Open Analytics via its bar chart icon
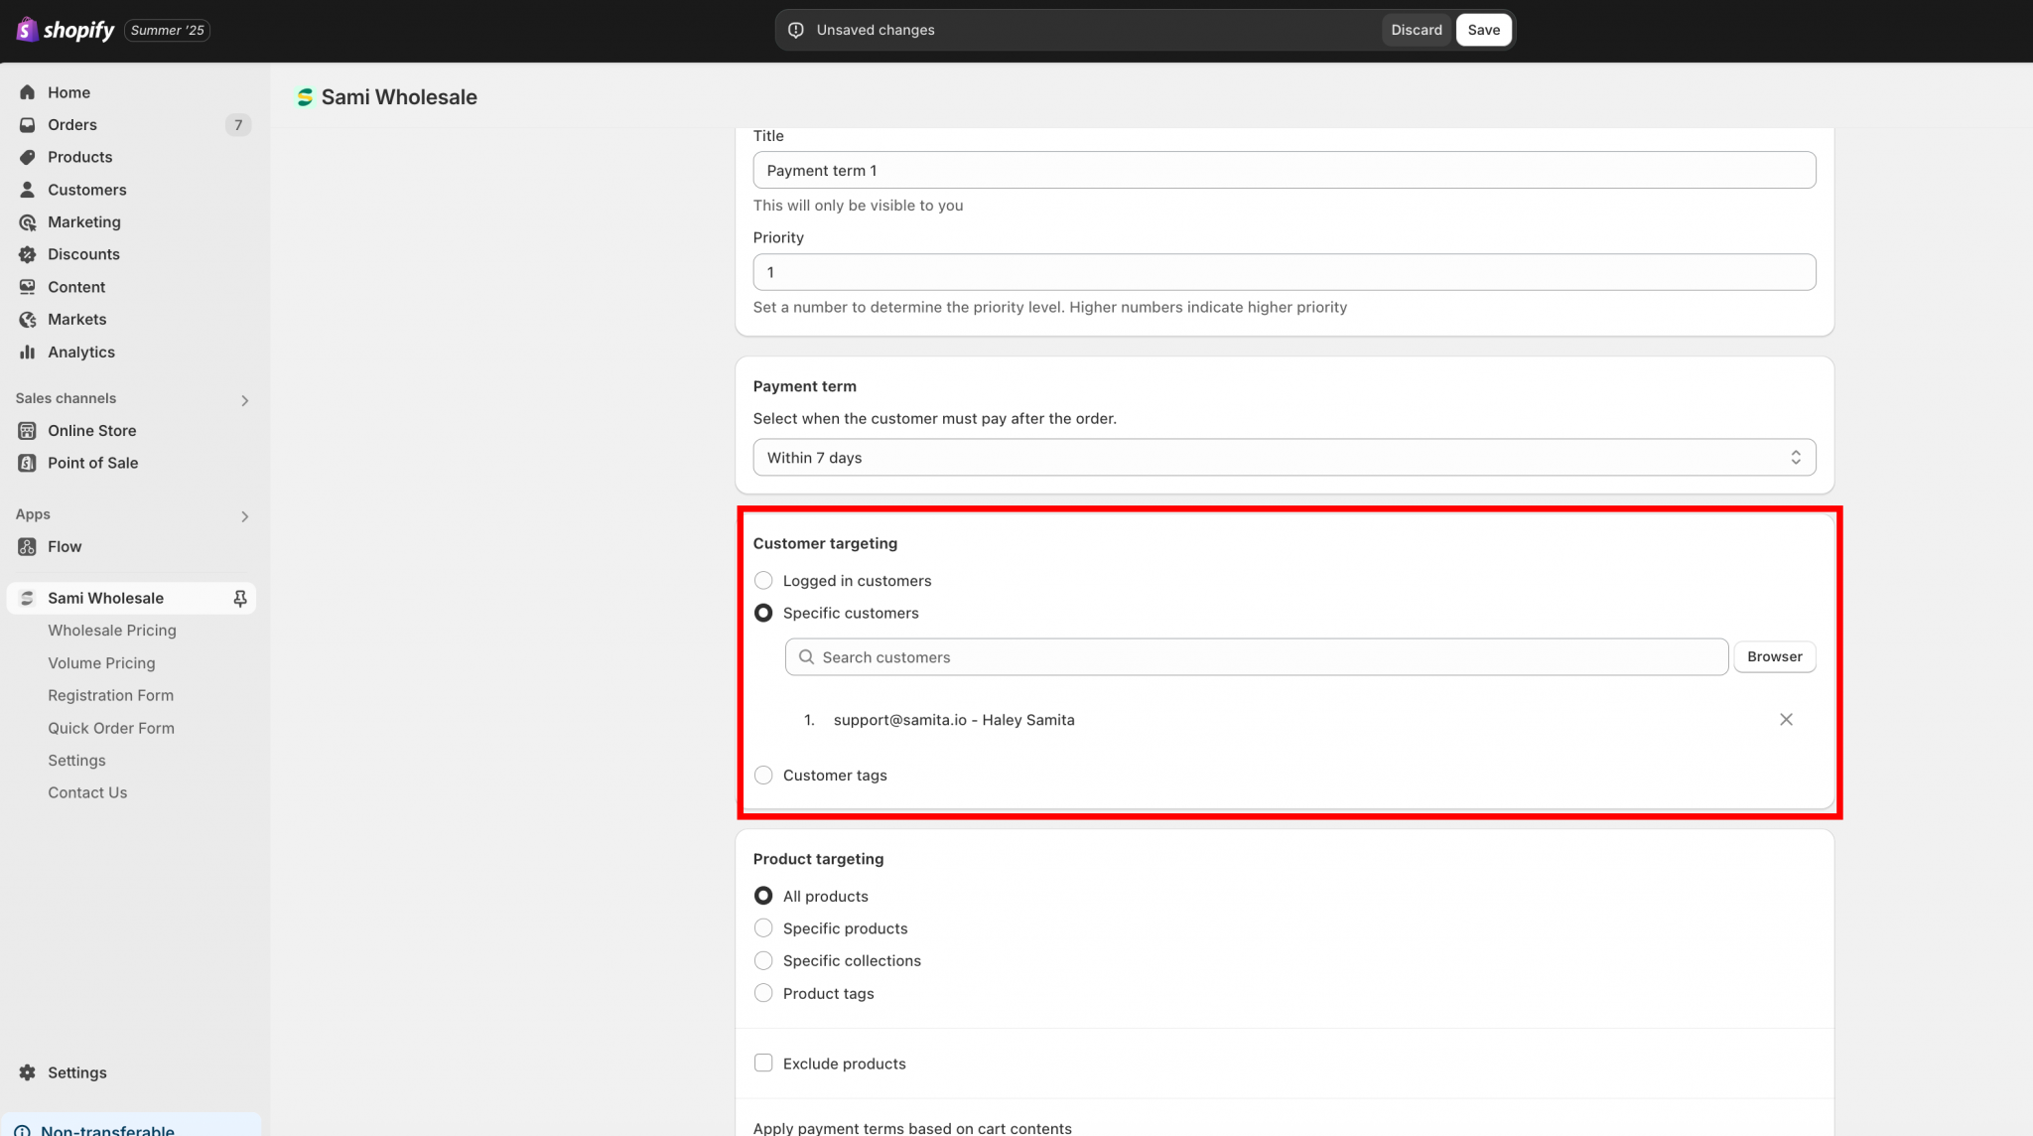The width and height of the screenshot is (2033, 1136). click(28, 352)
